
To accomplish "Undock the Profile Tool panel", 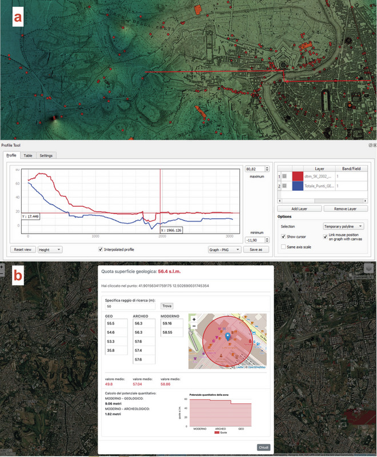I will point(370,146).
